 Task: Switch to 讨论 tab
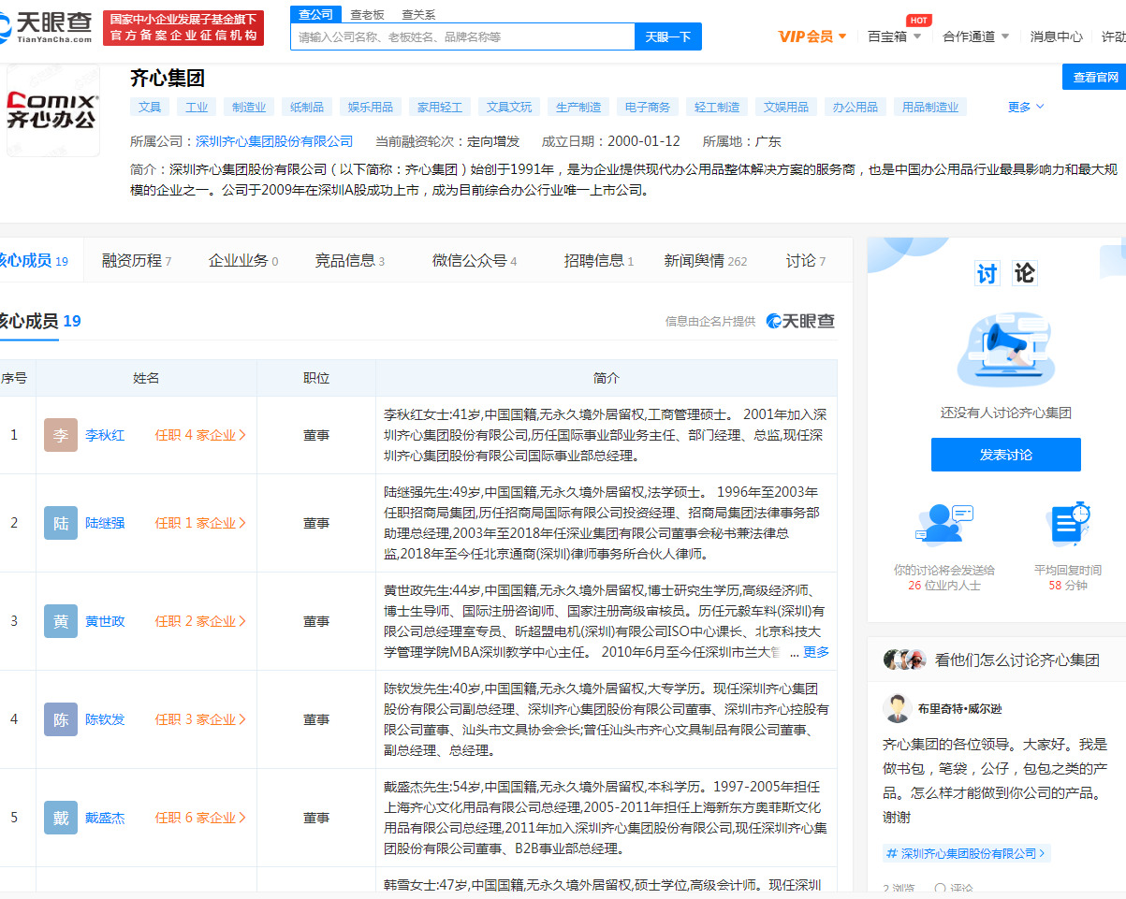[807, 261]
